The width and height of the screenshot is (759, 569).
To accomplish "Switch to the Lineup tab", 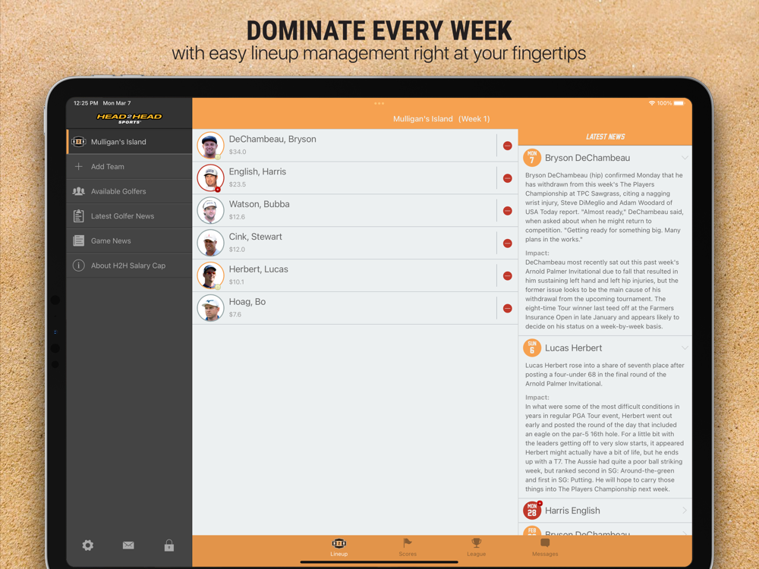I will click(x=339, y=548).
